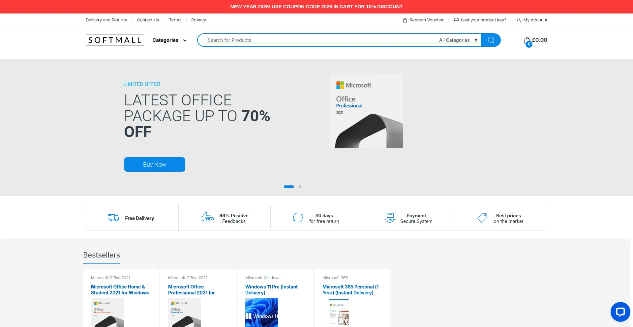Open the All Categories search filter

(x=458, y=40)
